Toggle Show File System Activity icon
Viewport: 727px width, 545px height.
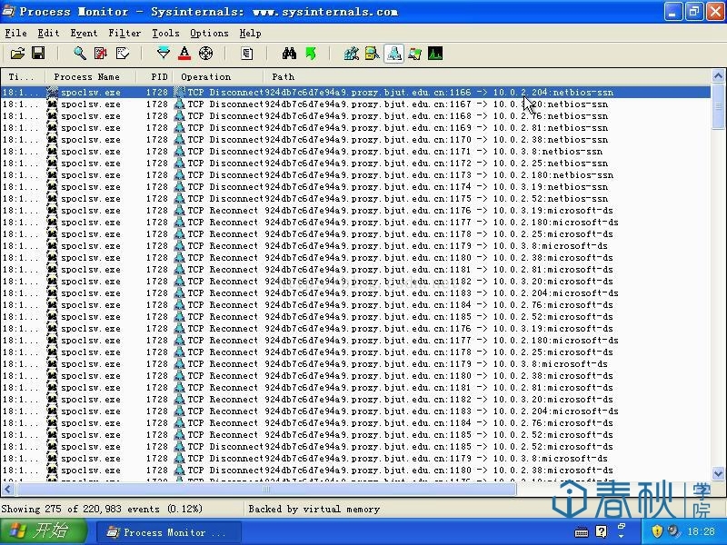tap(373, 54)
